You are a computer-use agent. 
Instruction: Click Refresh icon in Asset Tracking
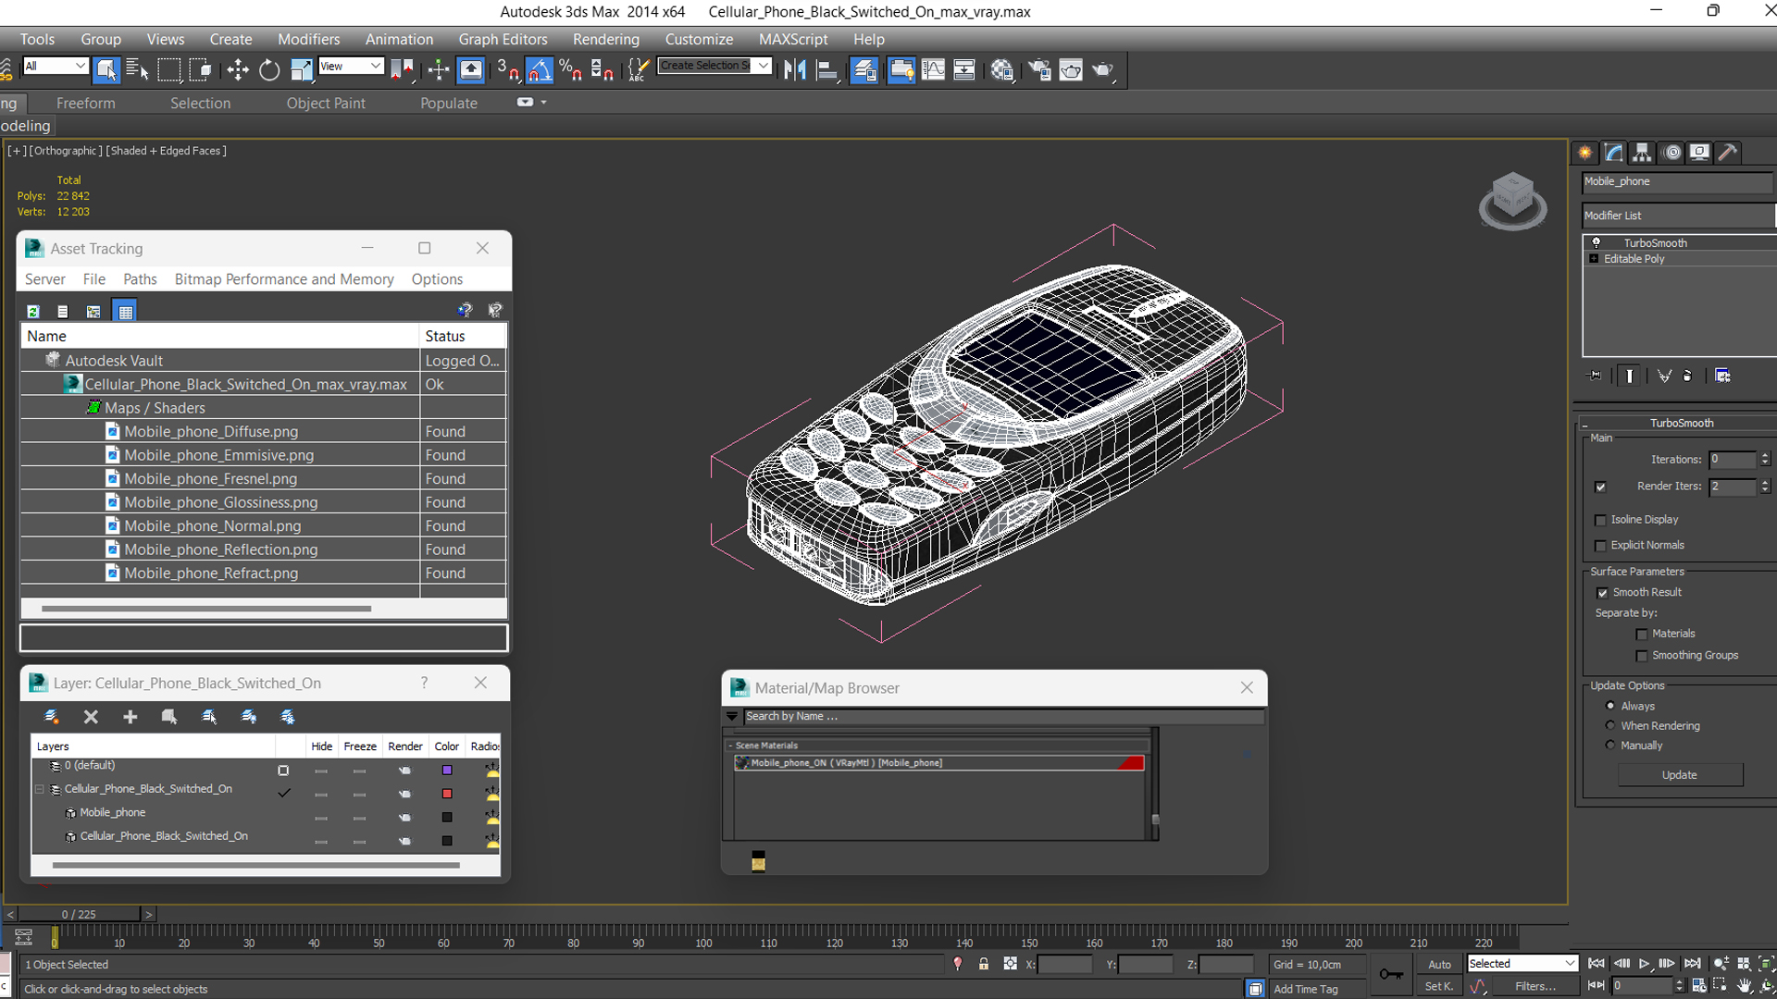point(33,312)
